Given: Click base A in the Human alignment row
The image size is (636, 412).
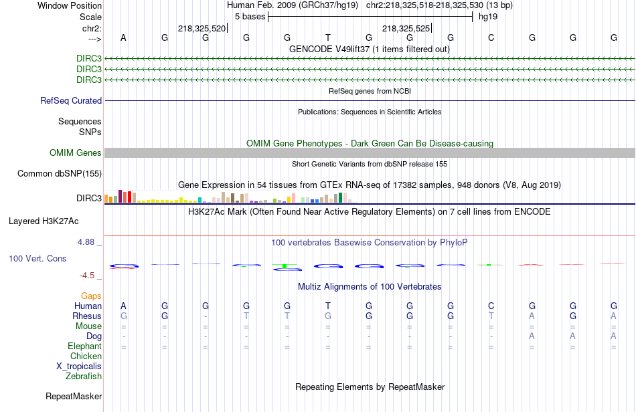Looking at the screenshot, I should point(123,306).
